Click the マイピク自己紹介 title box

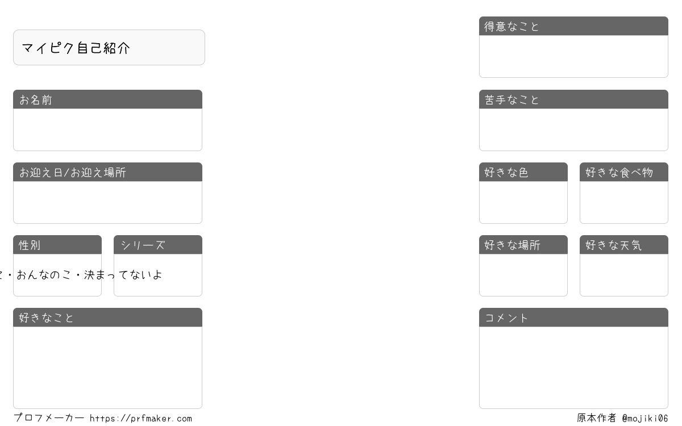tap(109, 48)
